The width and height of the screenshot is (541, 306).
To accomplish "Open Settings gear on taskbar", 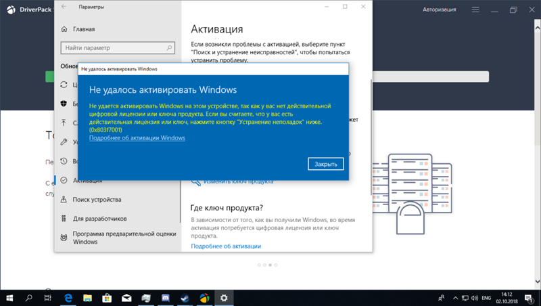I will click(x=224, y=298).
